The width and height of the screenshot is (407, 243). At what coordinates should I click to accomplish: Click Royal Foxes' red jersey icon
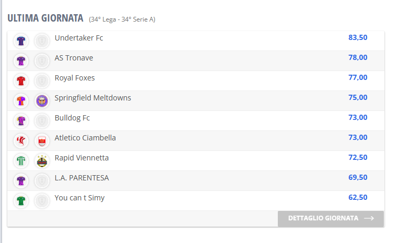pos(21,81)
